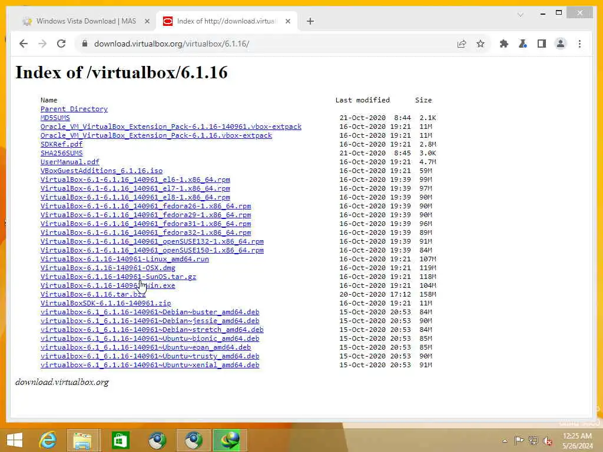Go back with the browser back arrow

click(24, 44)
